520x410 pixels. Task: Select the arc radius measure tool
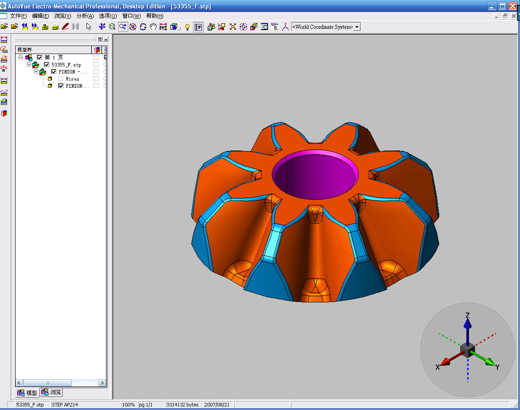pos(4,49)
